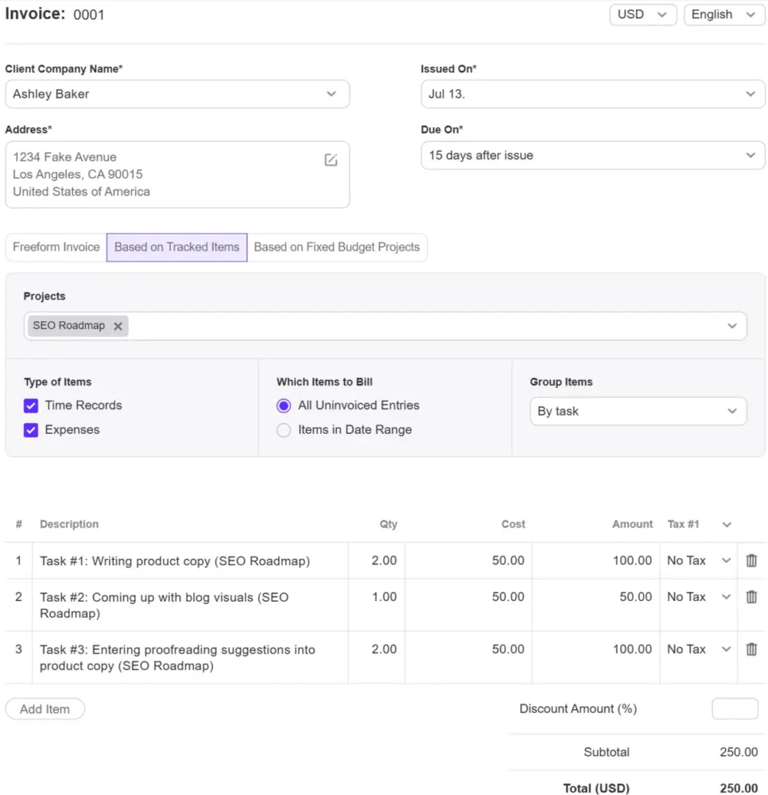Click the Discount Amount input field
Viewport: 768px width, 795px height.
pos(735,709)
